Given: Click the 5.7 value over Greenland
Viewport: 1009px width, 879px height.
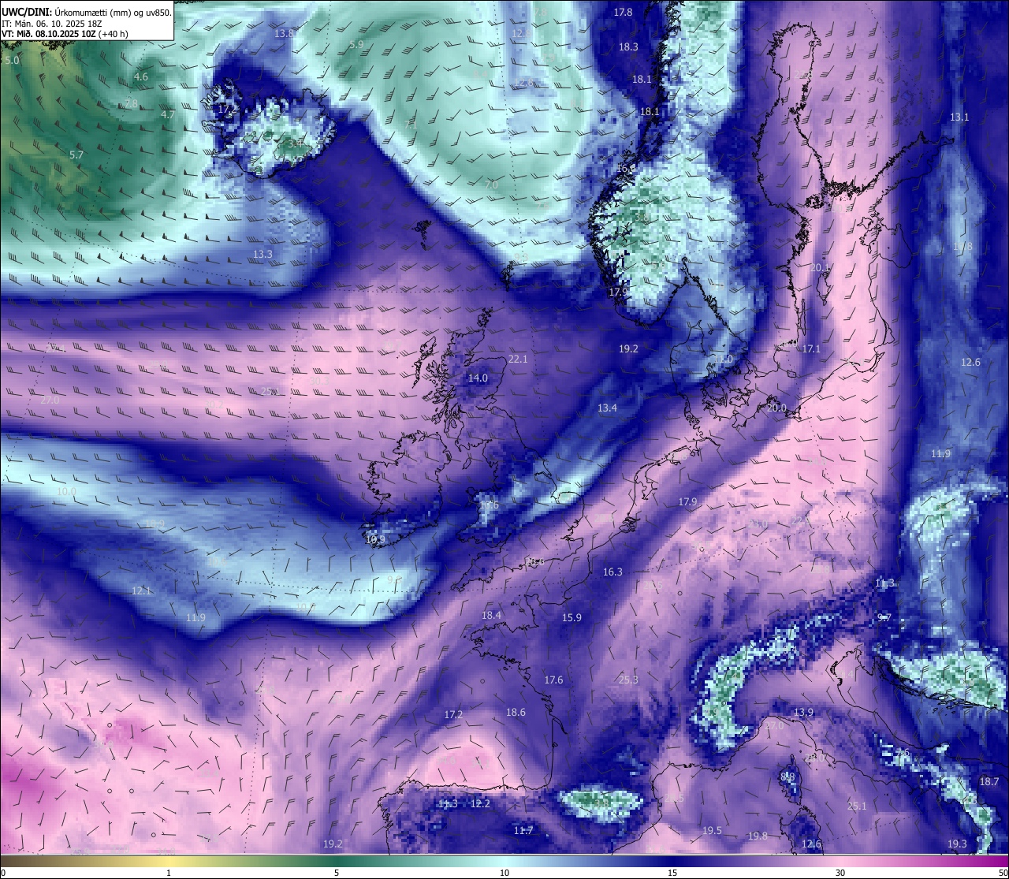Looking at the screenshot, I should pos(76,155).
